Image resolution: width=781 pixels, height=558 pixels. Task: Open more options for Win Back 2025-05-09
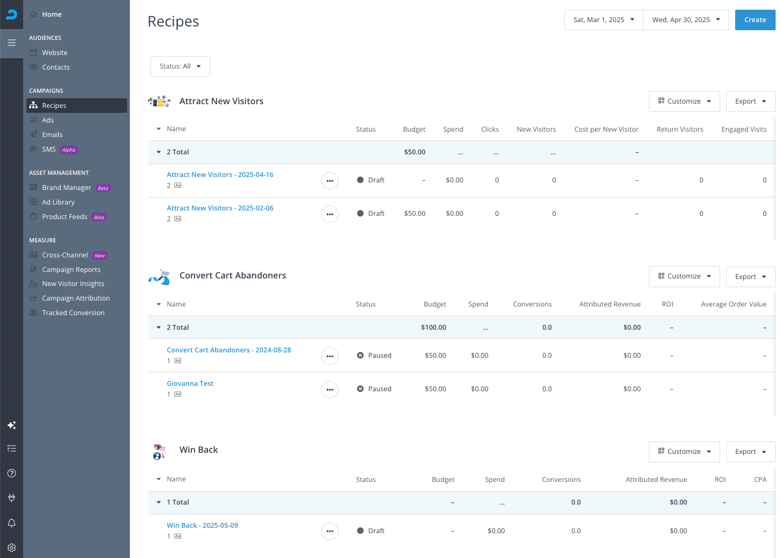330,532
